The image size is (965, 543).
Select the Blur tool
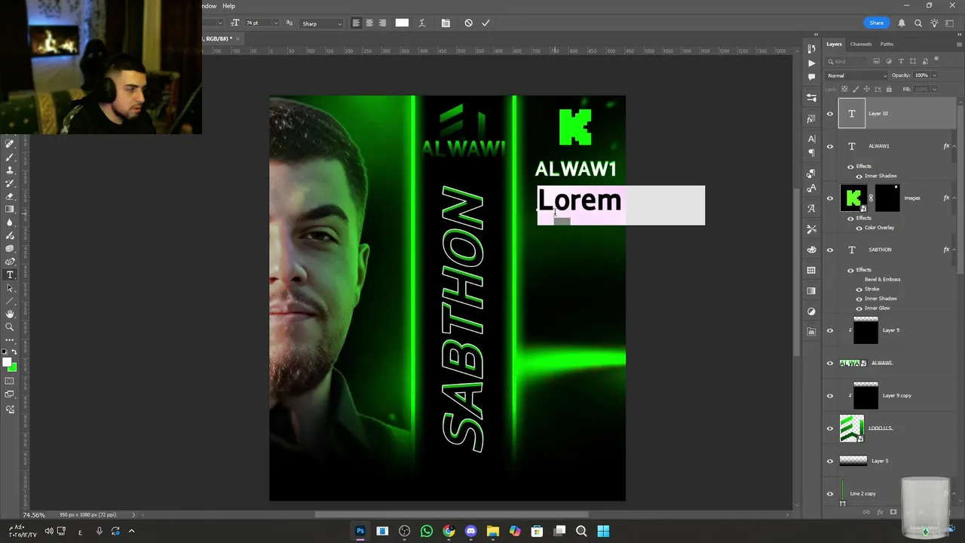pos(10,222)
